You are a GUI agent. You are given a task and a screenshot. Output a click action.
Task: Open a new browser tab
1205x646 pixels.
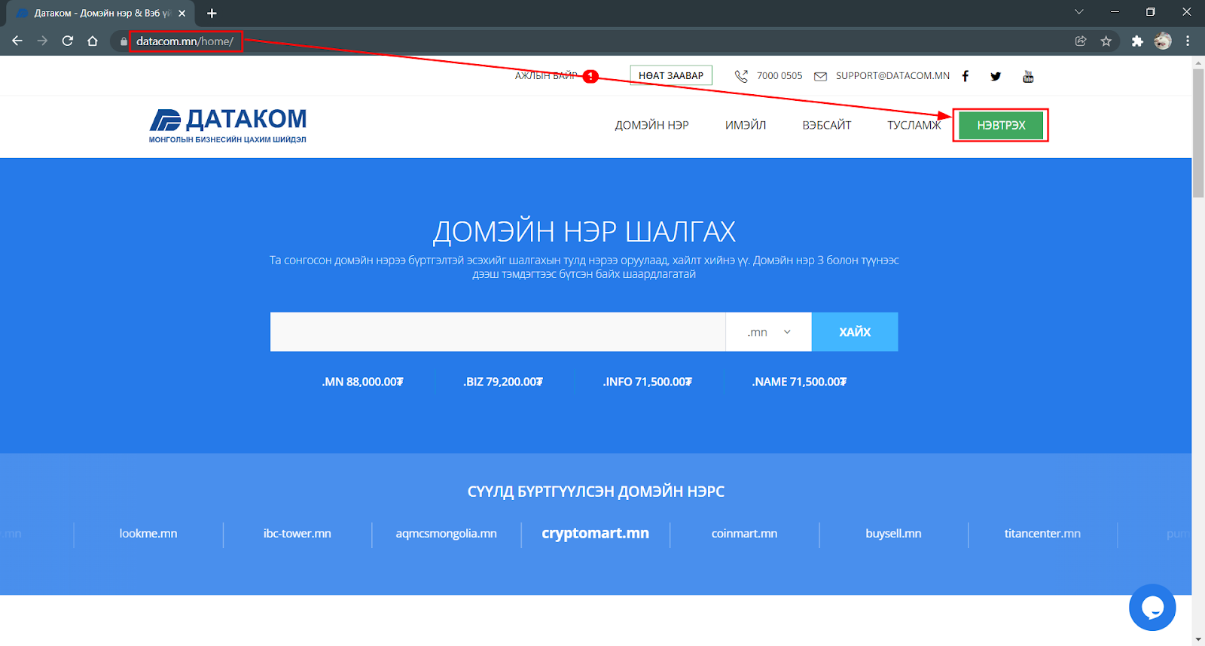212,13
